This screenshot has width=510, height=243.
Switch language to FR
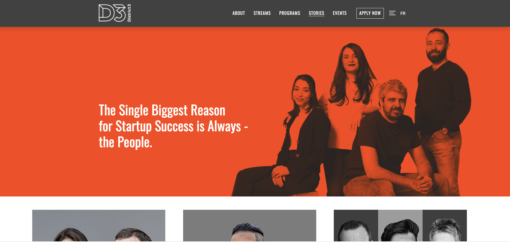coord(403,13)
